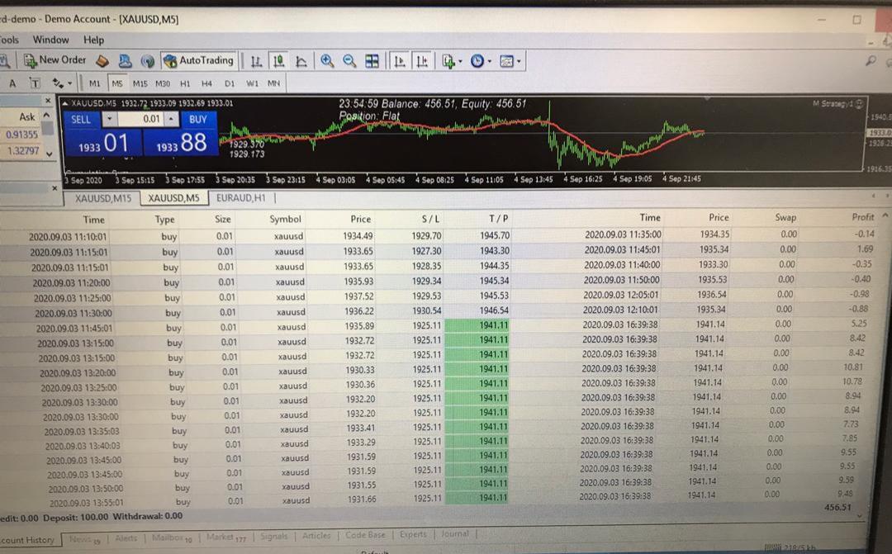Viewport: 892px width, 554px height.
Task: Click the MQL5 community account icon
Action: tap(126, 60)
